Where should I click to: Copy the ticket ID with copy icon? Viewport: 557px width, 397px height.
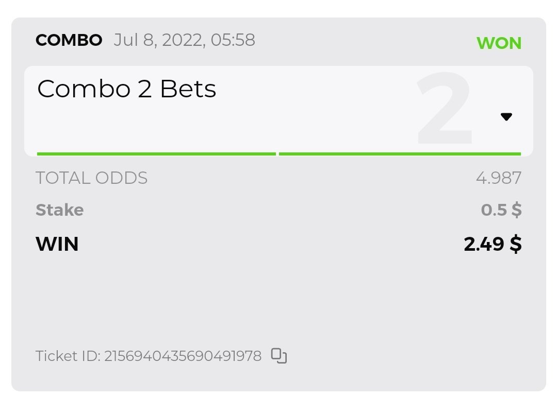coord(278,356)
